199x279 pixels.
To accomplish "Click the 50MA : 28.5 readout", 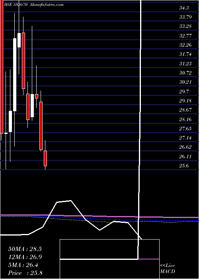I will click(25, 249).
